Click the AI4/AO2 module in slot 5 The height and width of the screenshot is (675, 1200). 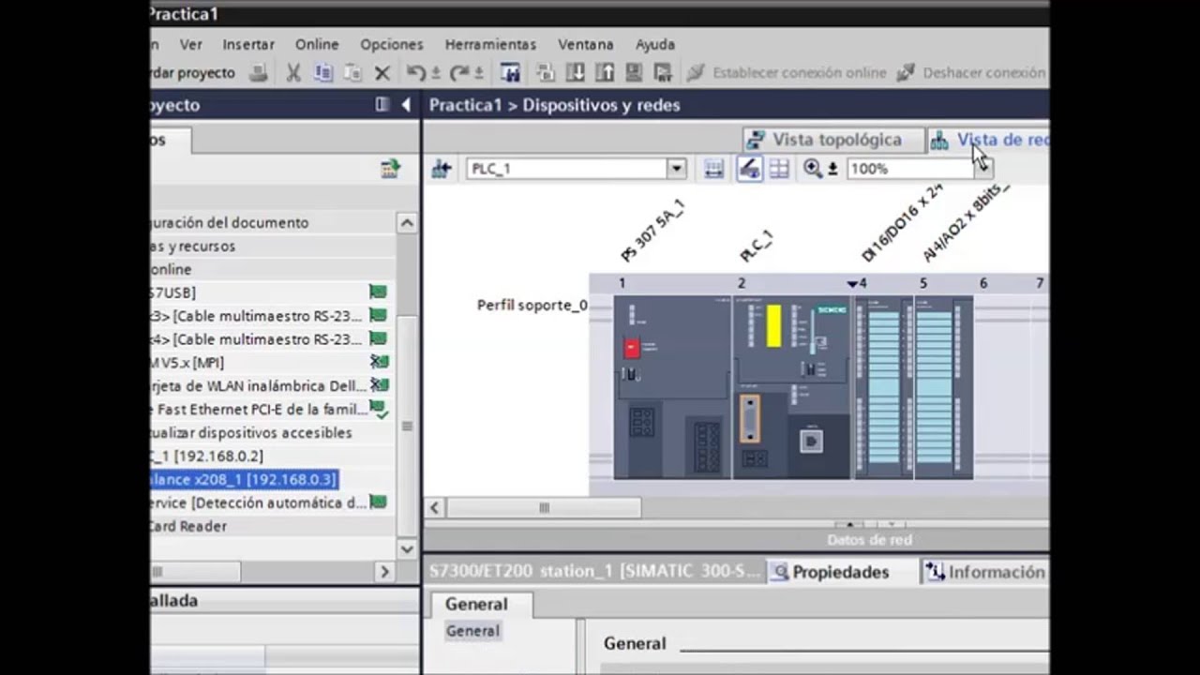click(944, 387)
